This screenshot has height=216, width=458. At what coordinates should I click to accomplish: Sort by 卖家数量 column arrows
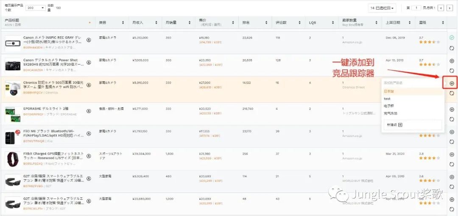tap(376, 22)
